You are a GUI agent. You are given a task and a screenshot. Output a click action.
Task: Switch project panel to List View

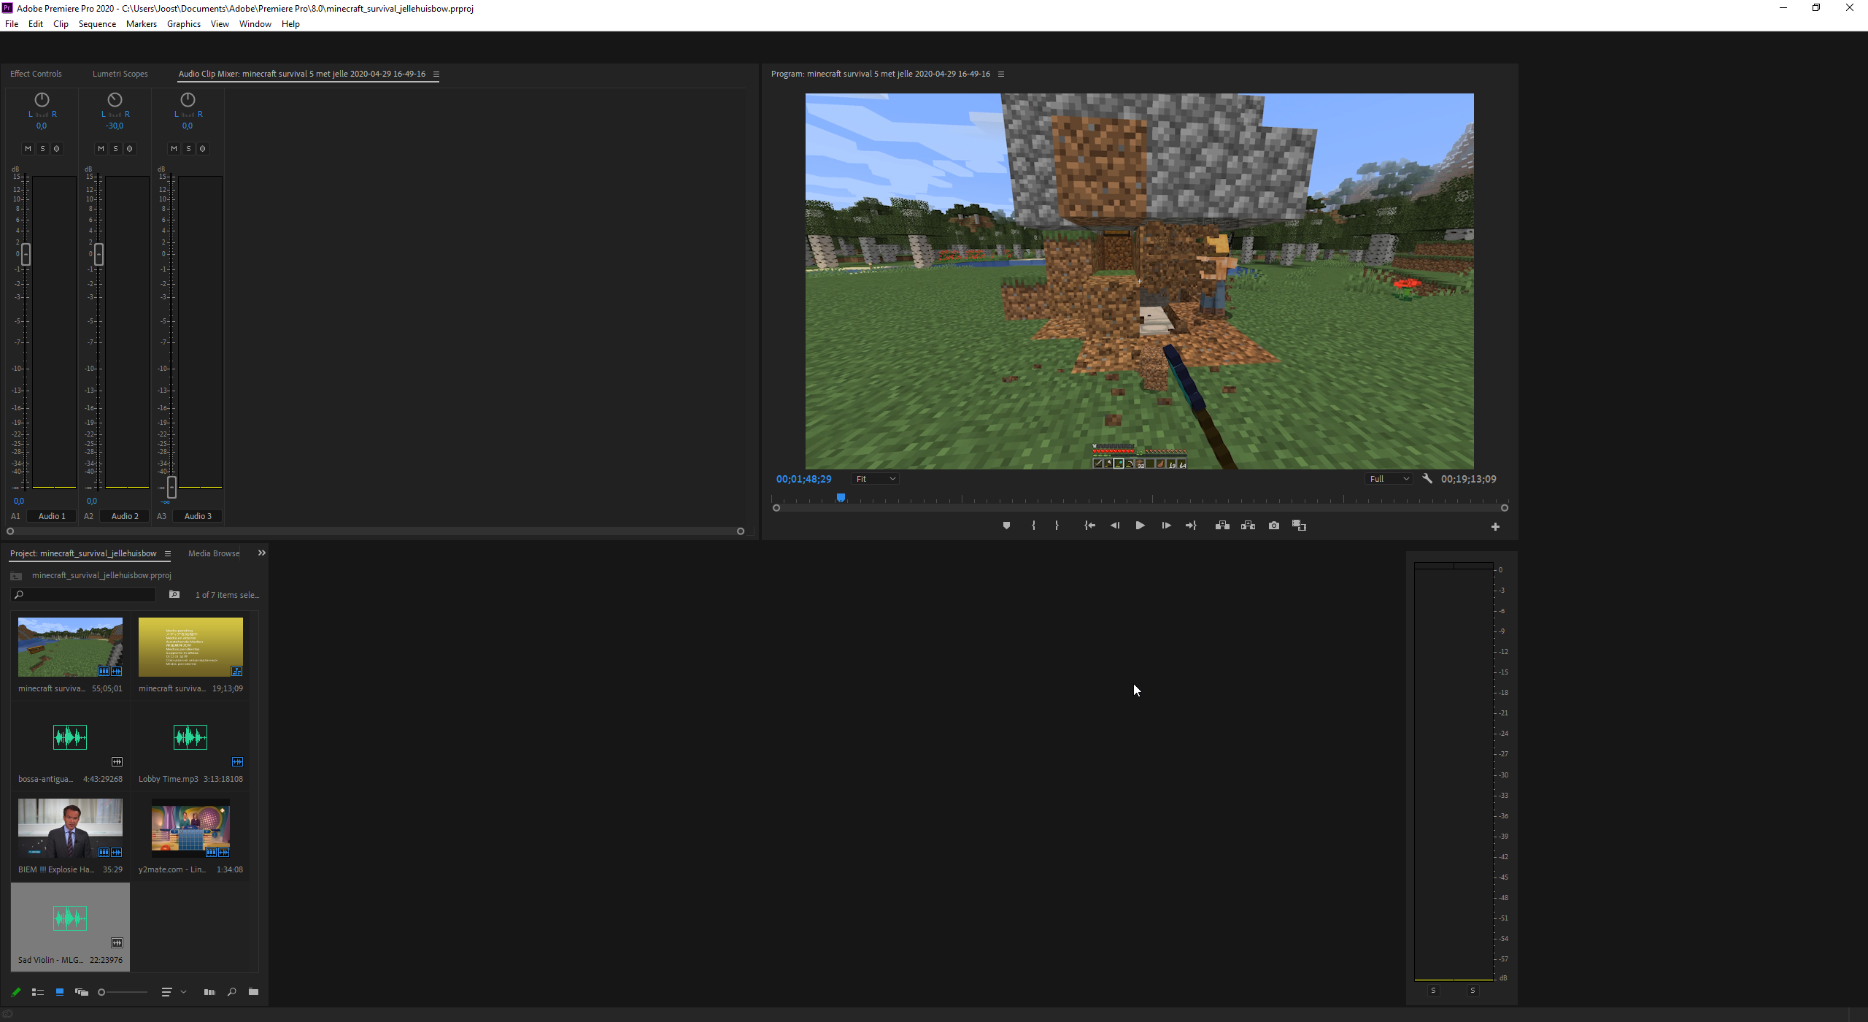point(38,992)
